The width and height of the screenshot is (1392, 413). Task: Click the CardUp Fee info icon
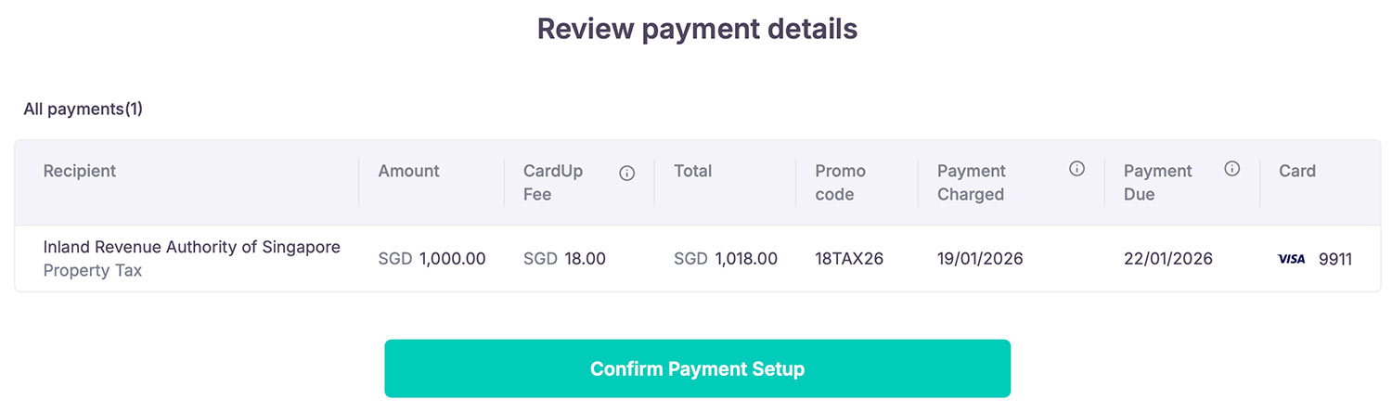tap(627, 174)
